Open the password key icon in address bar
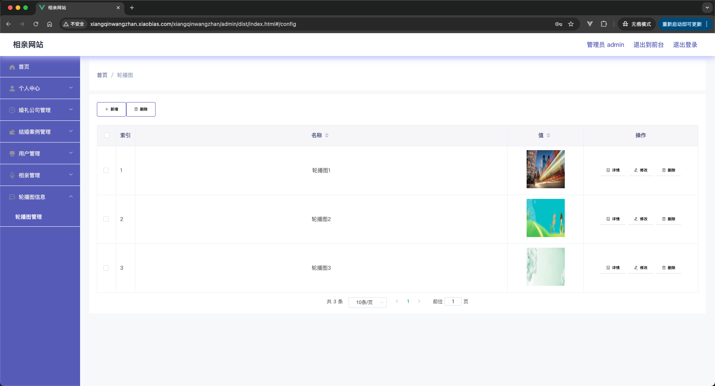 coord(559,24)
